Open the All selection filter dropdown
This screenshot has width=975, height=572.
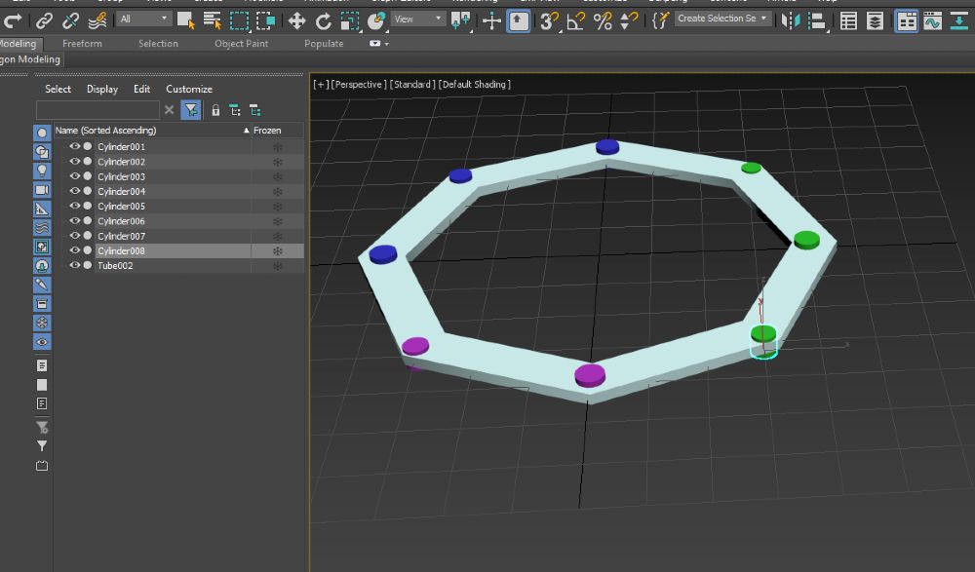tap(143, 19)
